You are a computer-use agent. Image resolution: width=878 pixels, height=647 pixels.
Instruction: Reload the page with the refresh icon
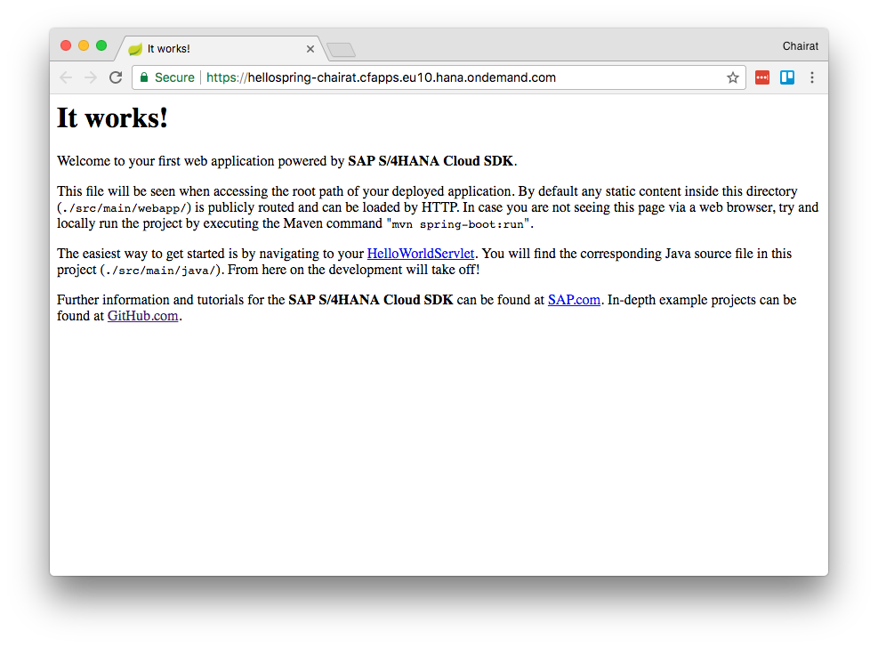tap(115, 77)
